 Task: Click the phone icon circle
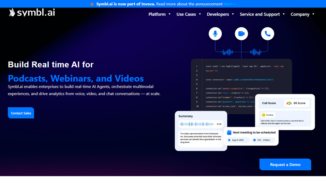point(268,33)
